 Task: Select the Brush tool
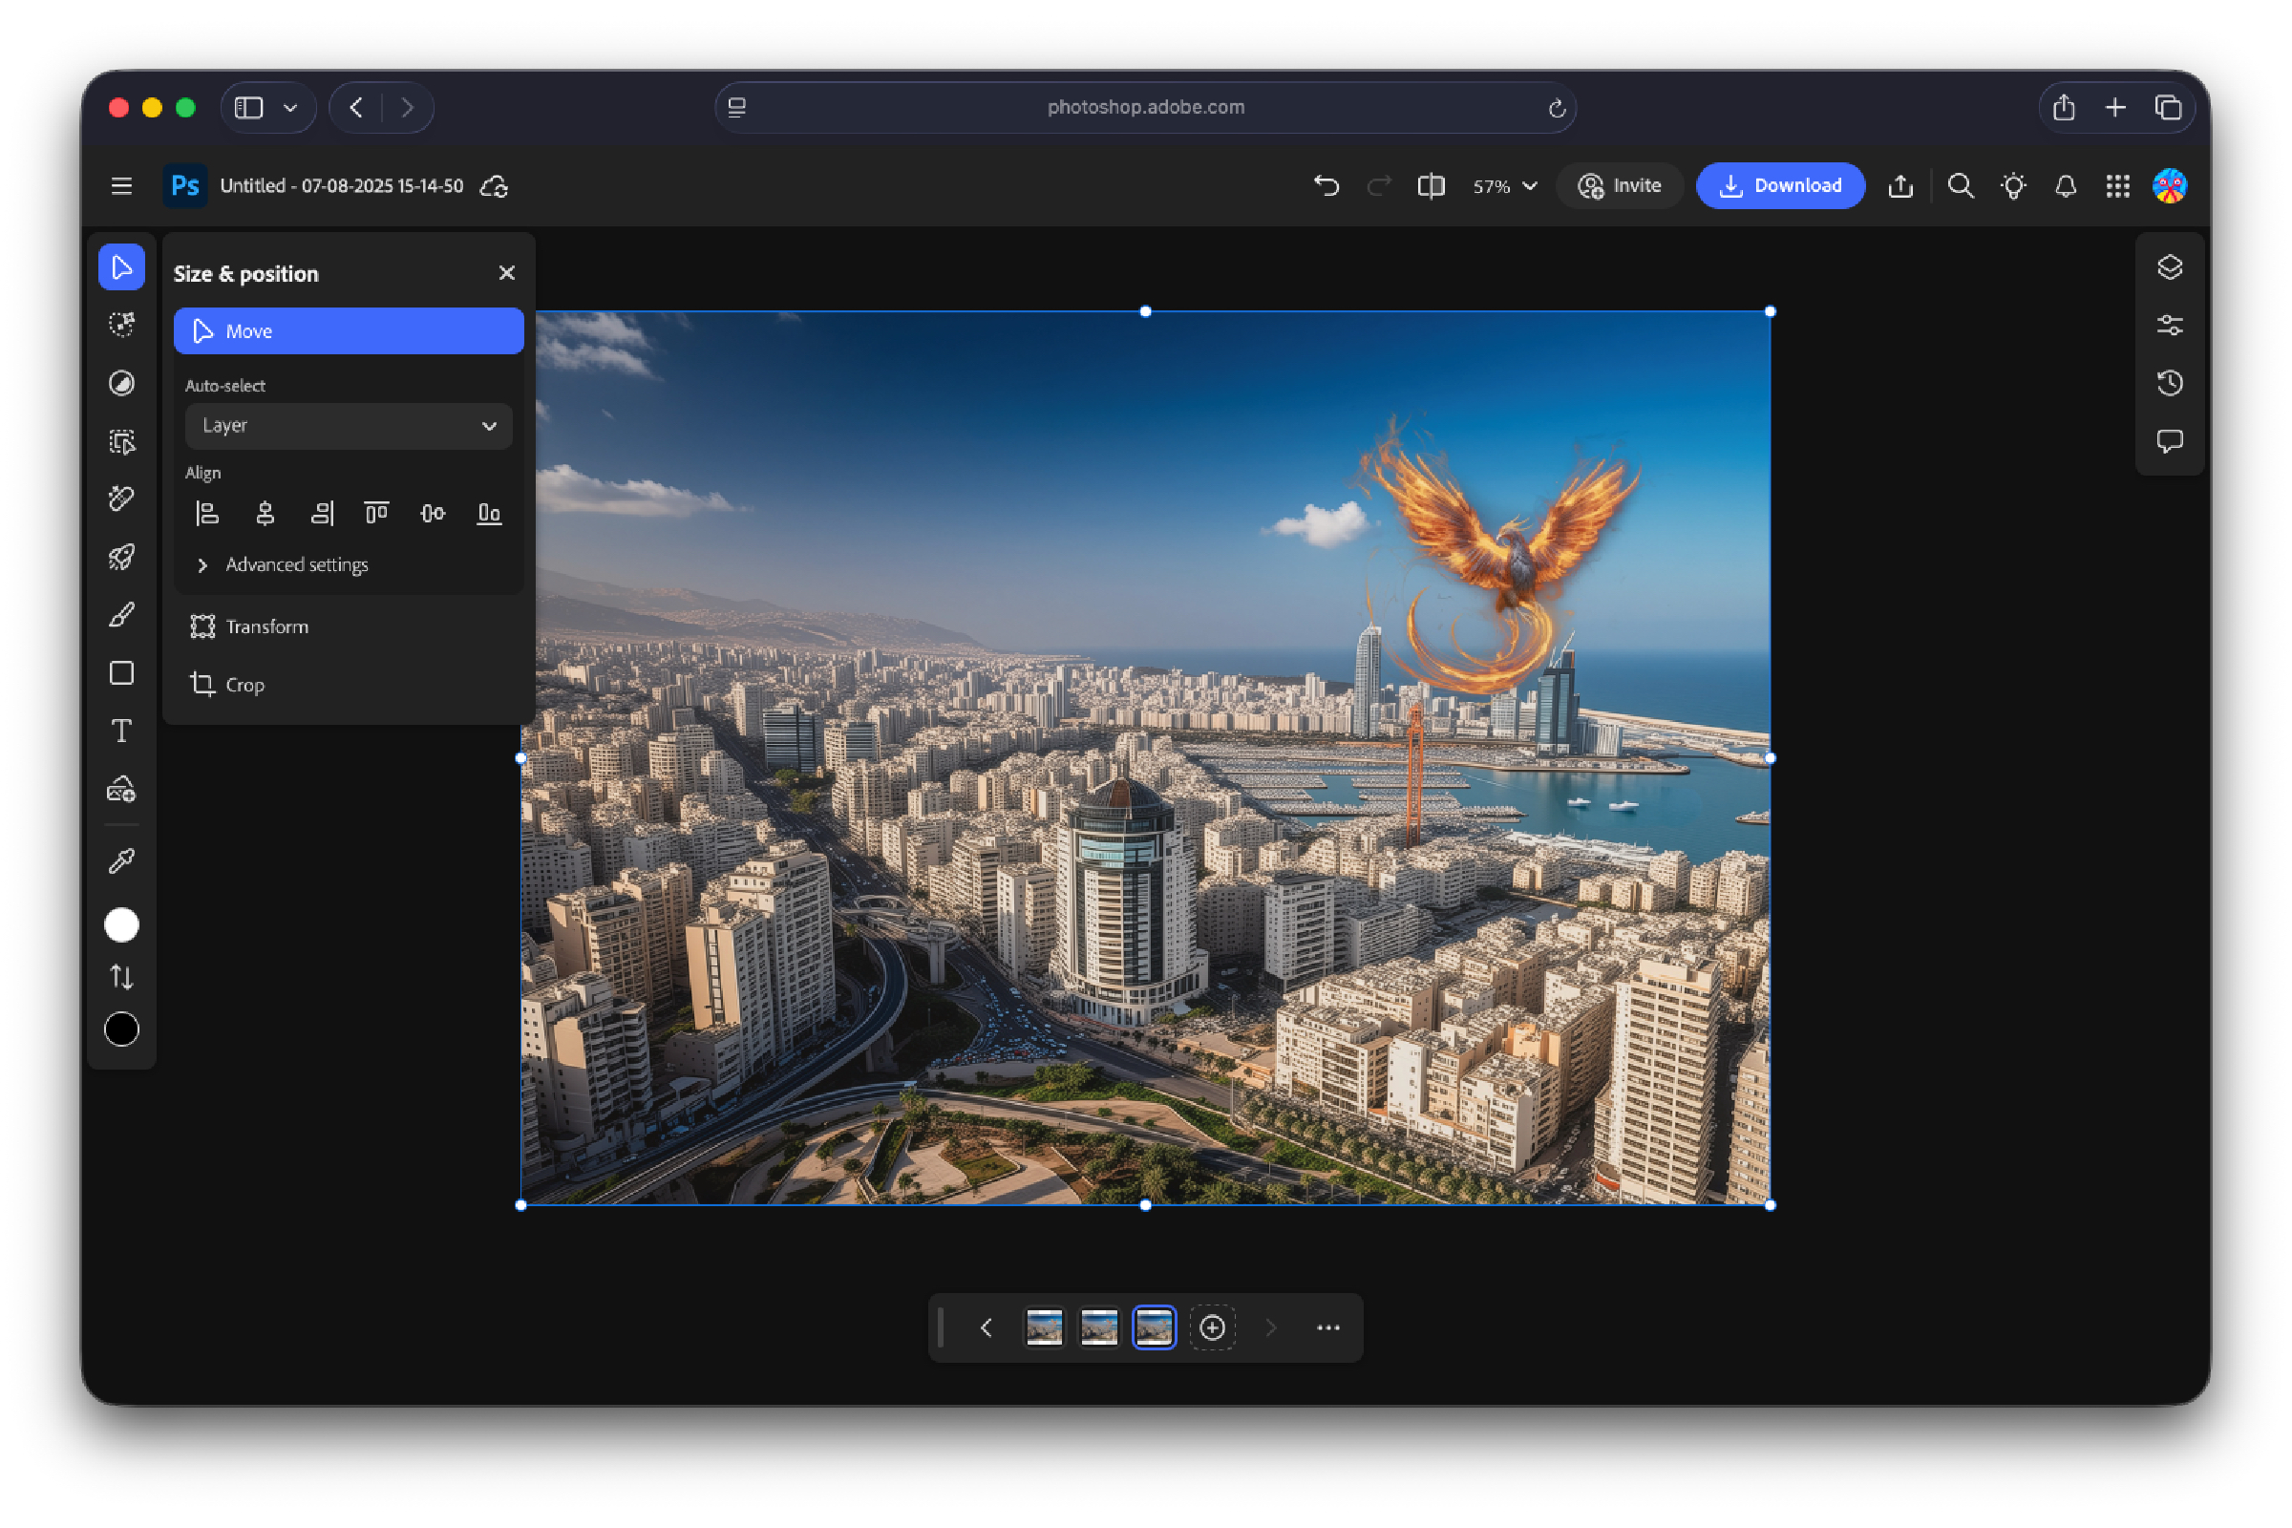click(122, 614)
